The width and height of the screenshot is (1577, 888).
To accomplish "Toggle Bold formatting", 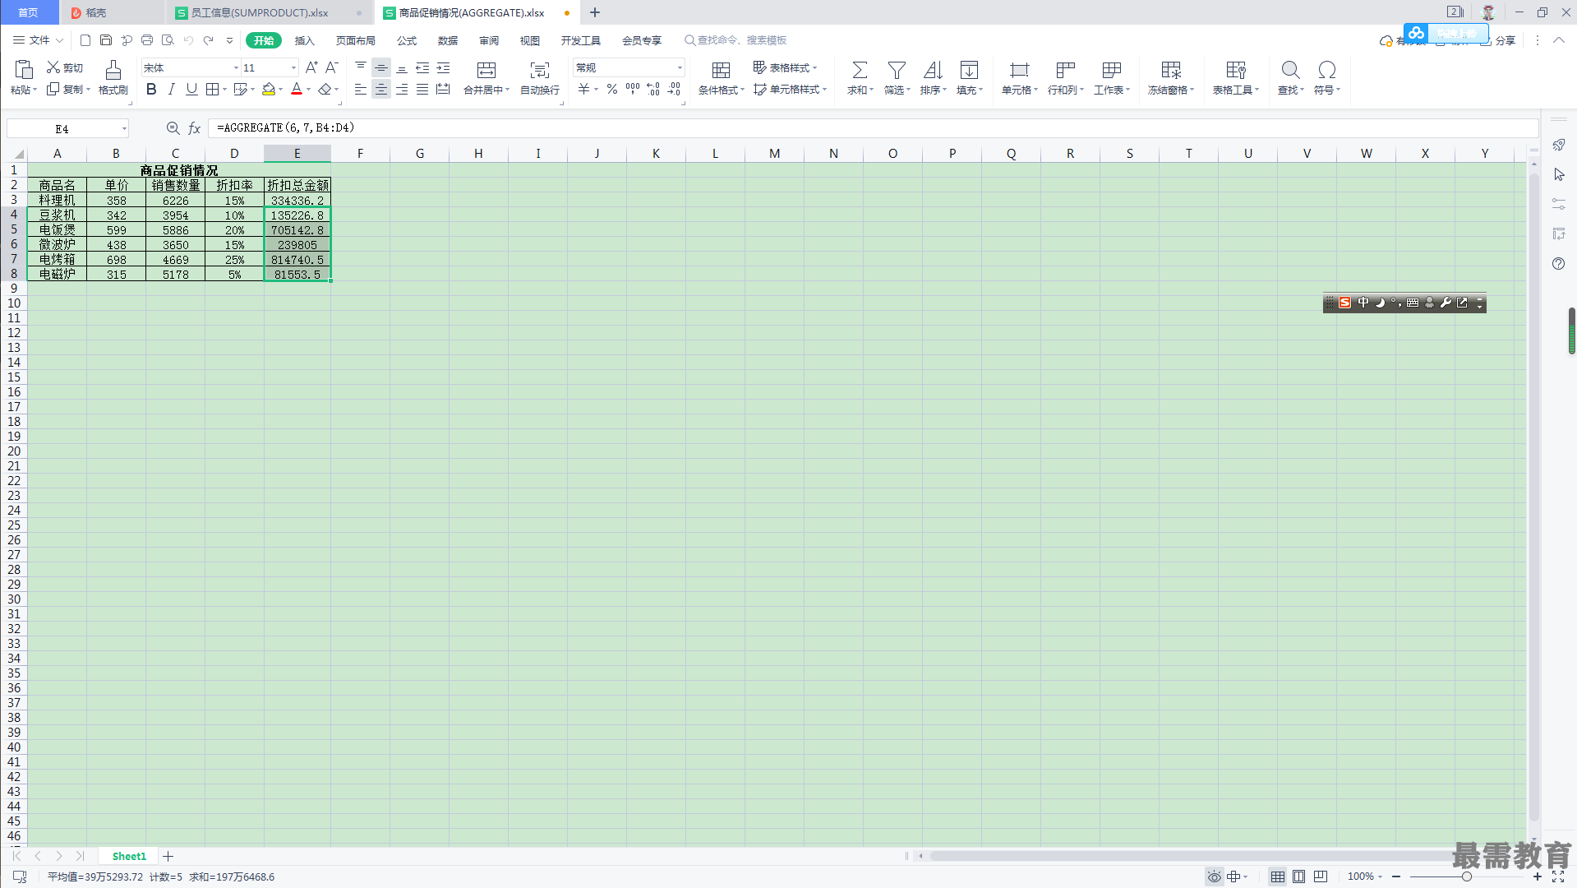I will point(151,89).
